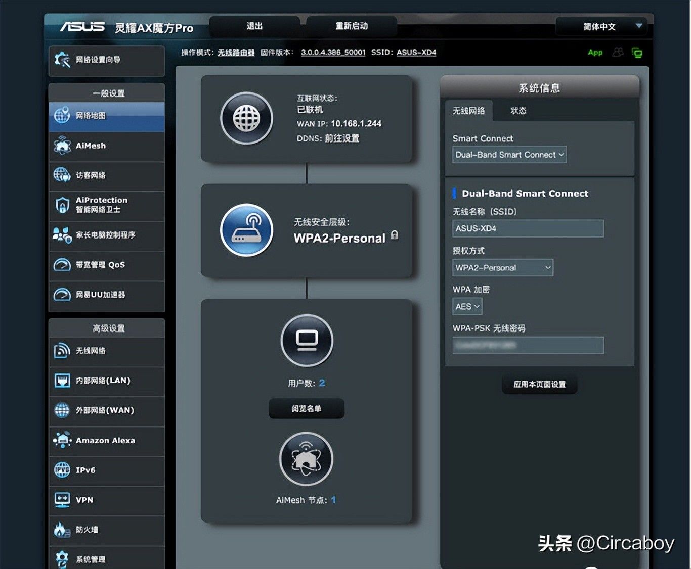Select the router wireless security icon
691x569 pixels.
[x=246, y=230]
